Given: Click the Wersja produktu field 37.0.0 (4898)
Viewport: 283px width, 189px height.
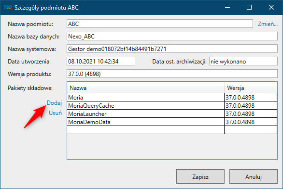Looking at the screenshot, I should click(172, 74).
